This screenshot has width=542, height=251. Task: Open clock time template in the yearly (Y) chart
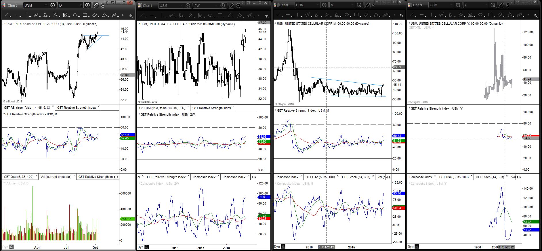493,5
